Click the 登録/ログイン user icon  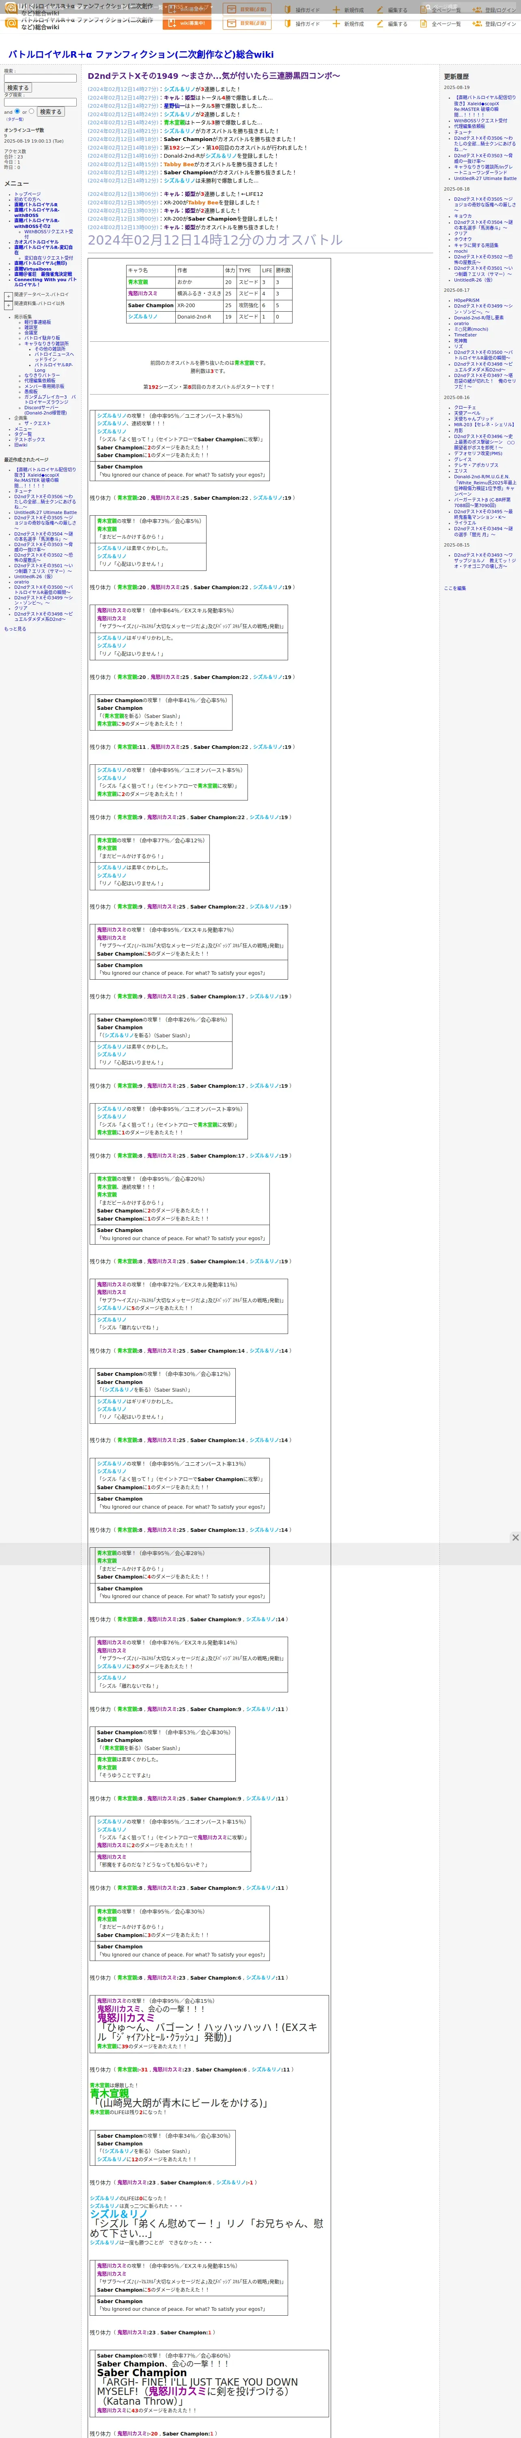point(478,24)
